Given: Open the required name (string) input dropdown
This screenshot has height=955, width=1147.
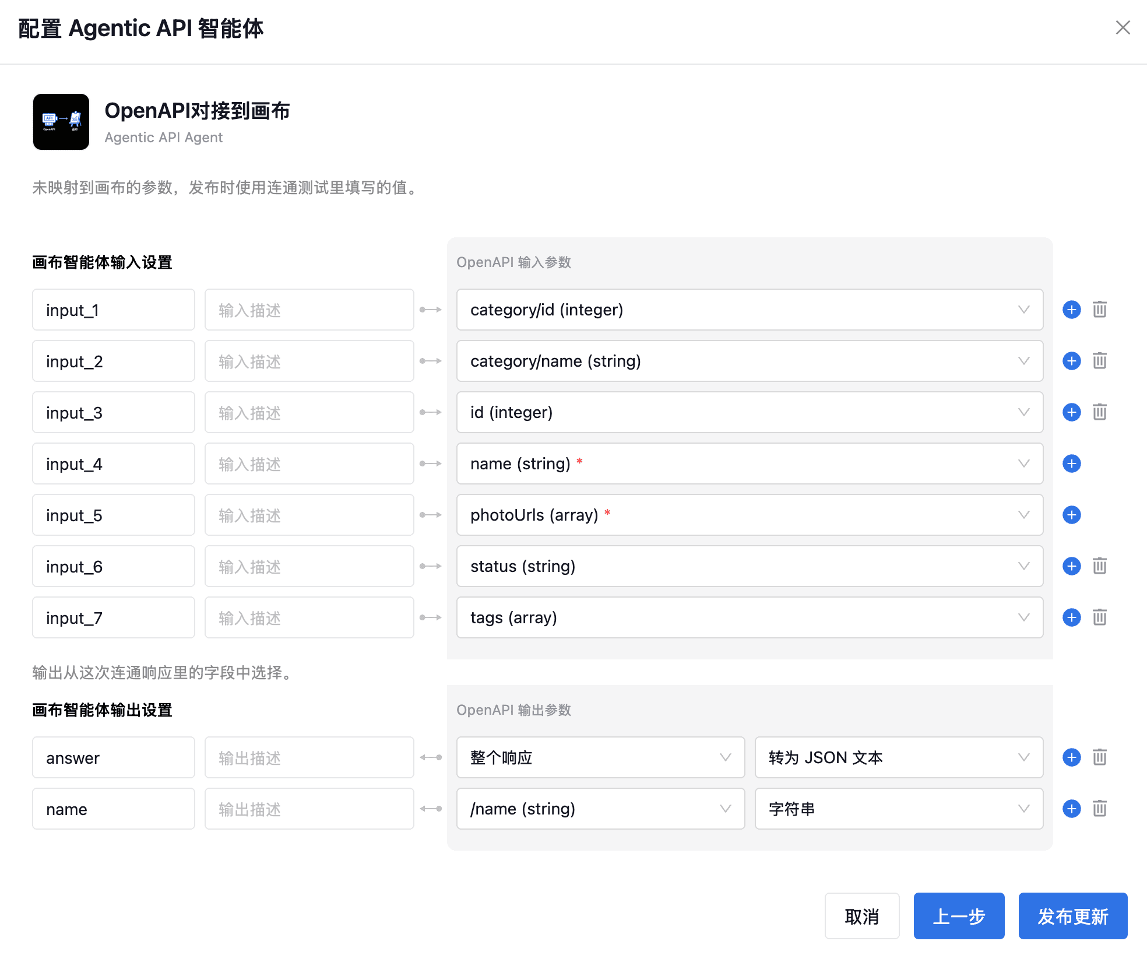Looking at the screenshot, I should [750, 464].
